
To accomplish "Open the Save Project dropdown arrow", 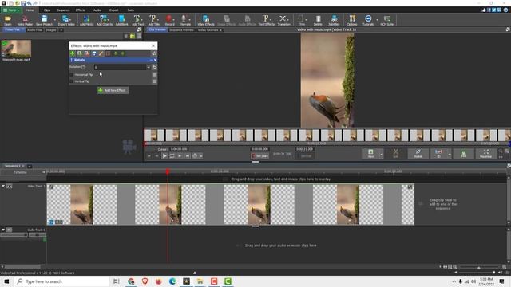I will point(55,20).
